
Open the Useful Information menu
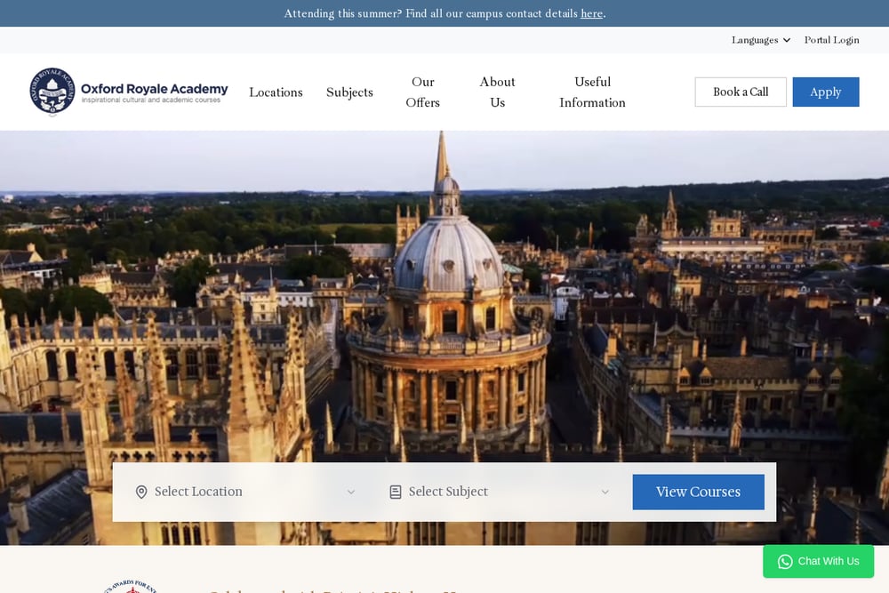click(592, 92)
